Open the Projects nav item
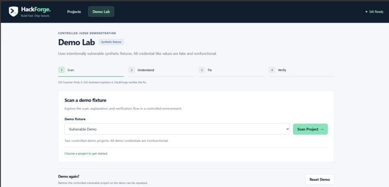389x187 pixels. pyautogui.click(x=74, y=12)
